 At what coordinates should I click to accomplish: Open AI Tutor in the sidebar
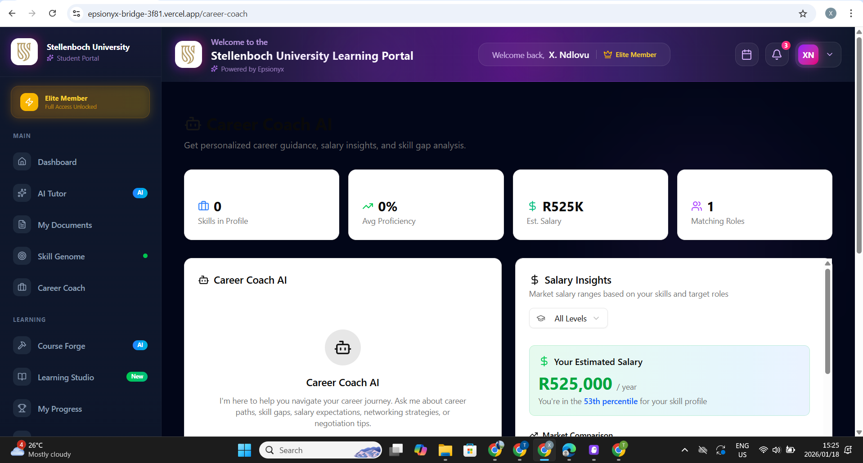click(x=81, y=193)
